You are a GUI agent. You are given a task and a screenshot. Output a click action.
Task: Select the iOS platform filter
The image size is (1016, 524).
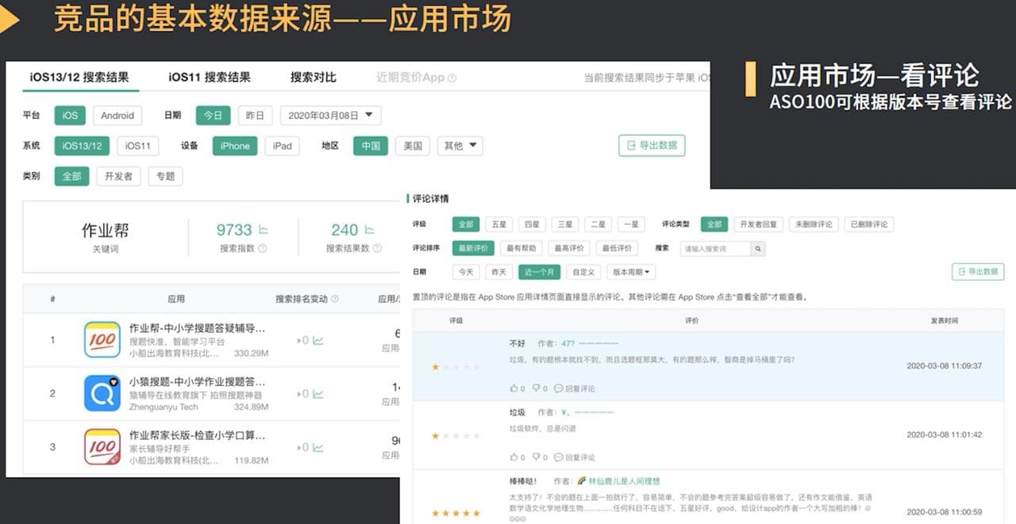pyautogui.click(x=70, y=116)
